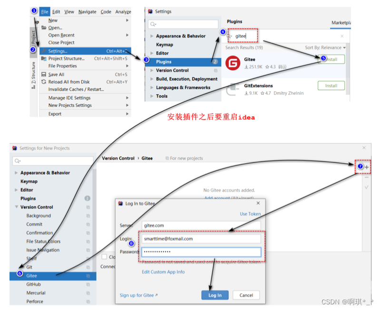Switch to Marketplace tab
The height and width of the screenshot is (310, 381).
tap(341, 23)
